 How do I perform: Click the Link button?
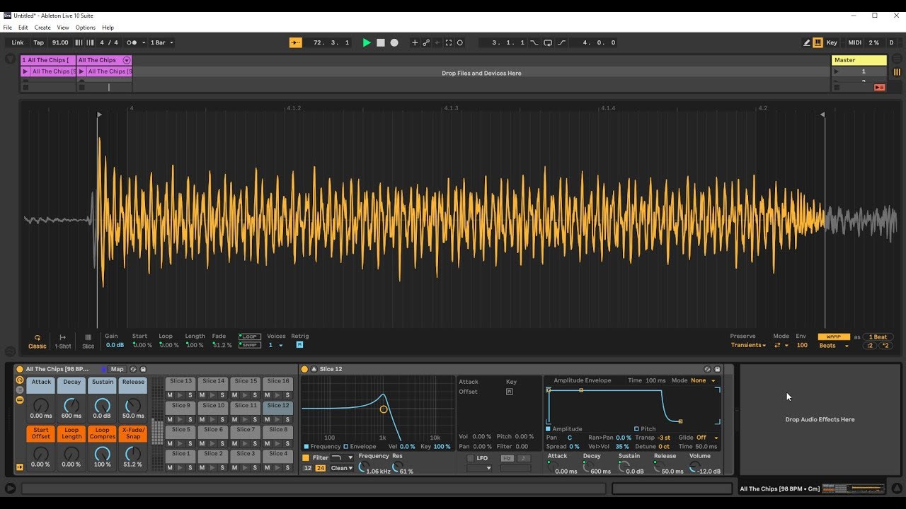17,42
